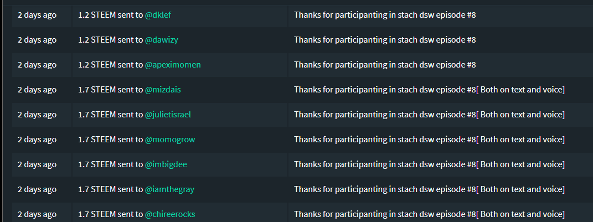Select the memo text in the @dawizy row
593x222 pixels.
point(385,40)
